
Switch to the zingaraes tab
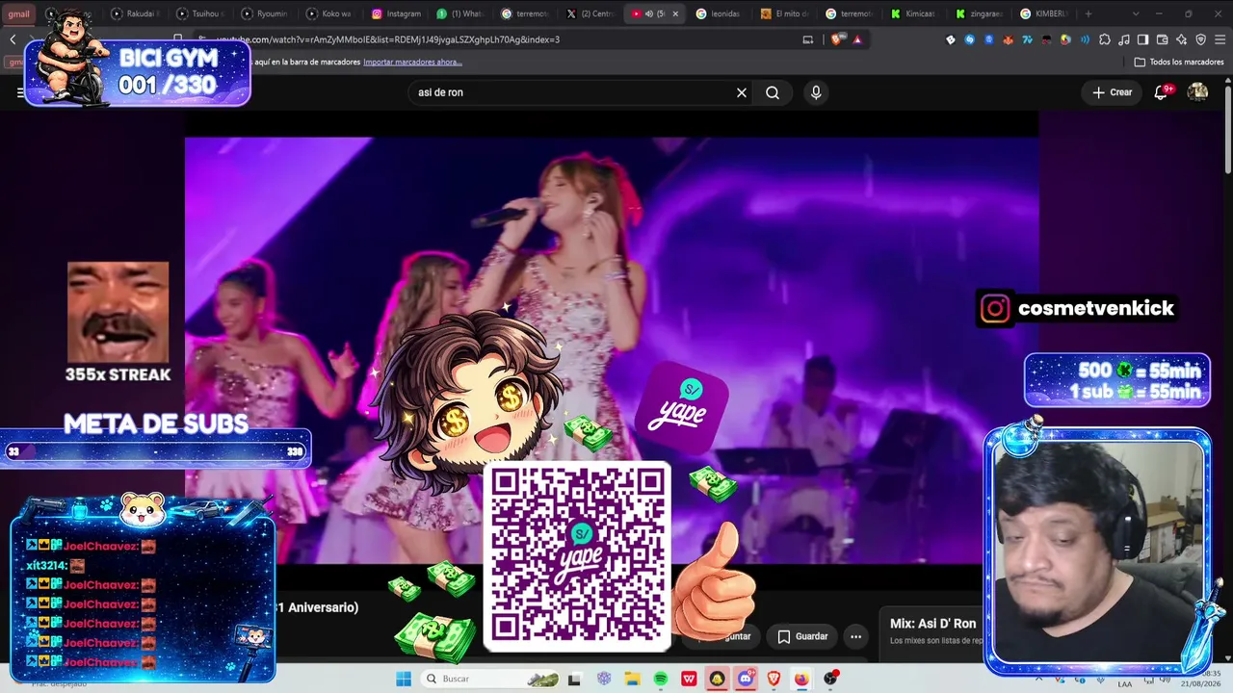pyautogui.click(x=981, y=13)
